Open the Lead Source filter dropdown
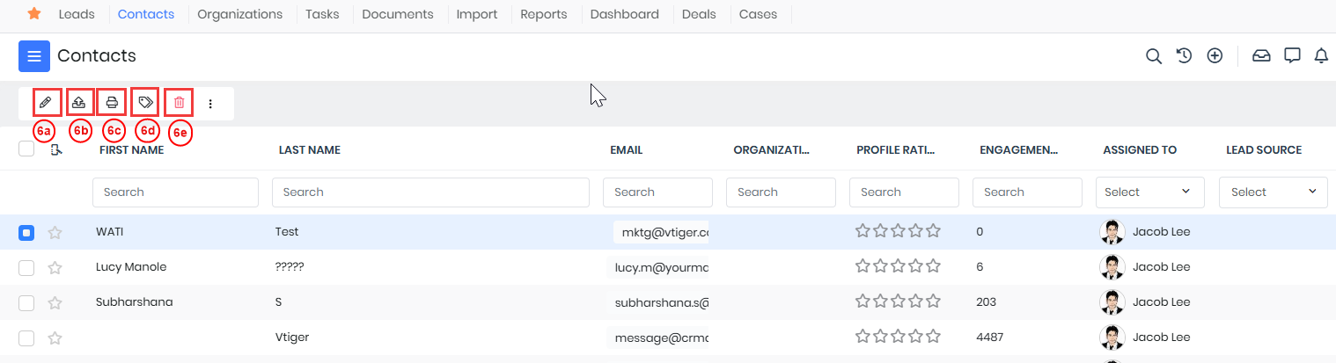 [1273, 192]
